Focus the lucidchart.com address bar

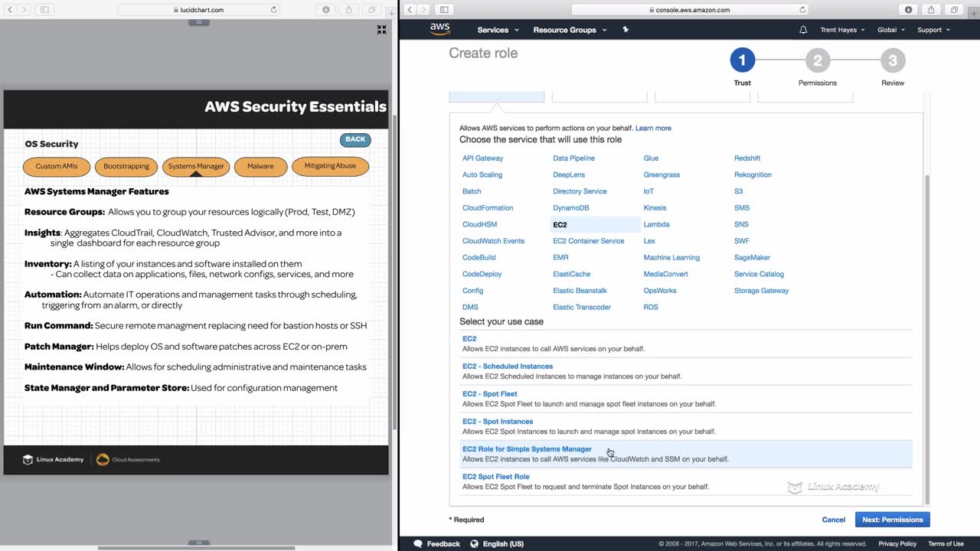point(199,10)
